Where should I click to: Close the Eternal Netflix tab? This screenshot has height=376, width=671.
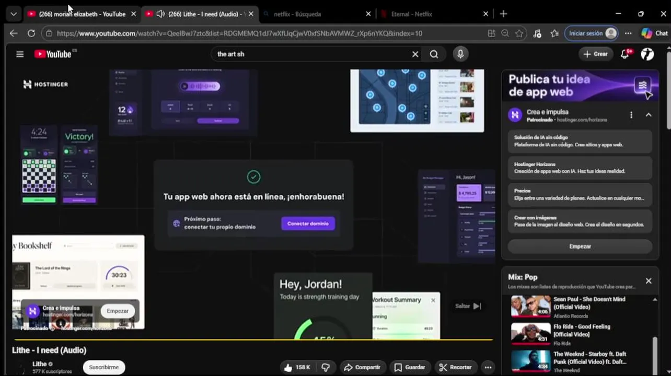485,14
